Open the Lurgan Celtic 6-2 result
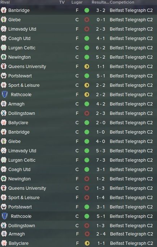This screenshot has width=157, height=247. [x=101, y=48]
